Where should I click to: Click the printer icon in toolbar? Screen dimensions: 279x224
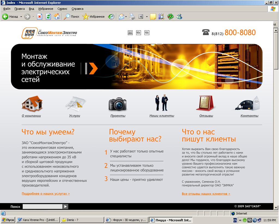(132, 17)
